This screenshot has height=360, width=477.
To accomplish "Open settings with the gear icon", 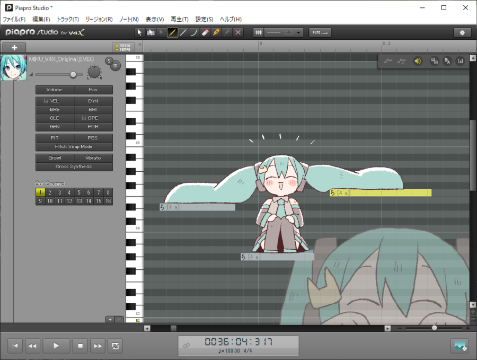I will tap(462, 32).
